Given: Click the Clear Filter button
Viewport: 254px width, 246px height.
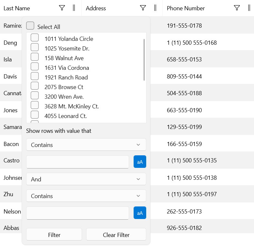Looking at the screenshot, I should click(116, 234).
